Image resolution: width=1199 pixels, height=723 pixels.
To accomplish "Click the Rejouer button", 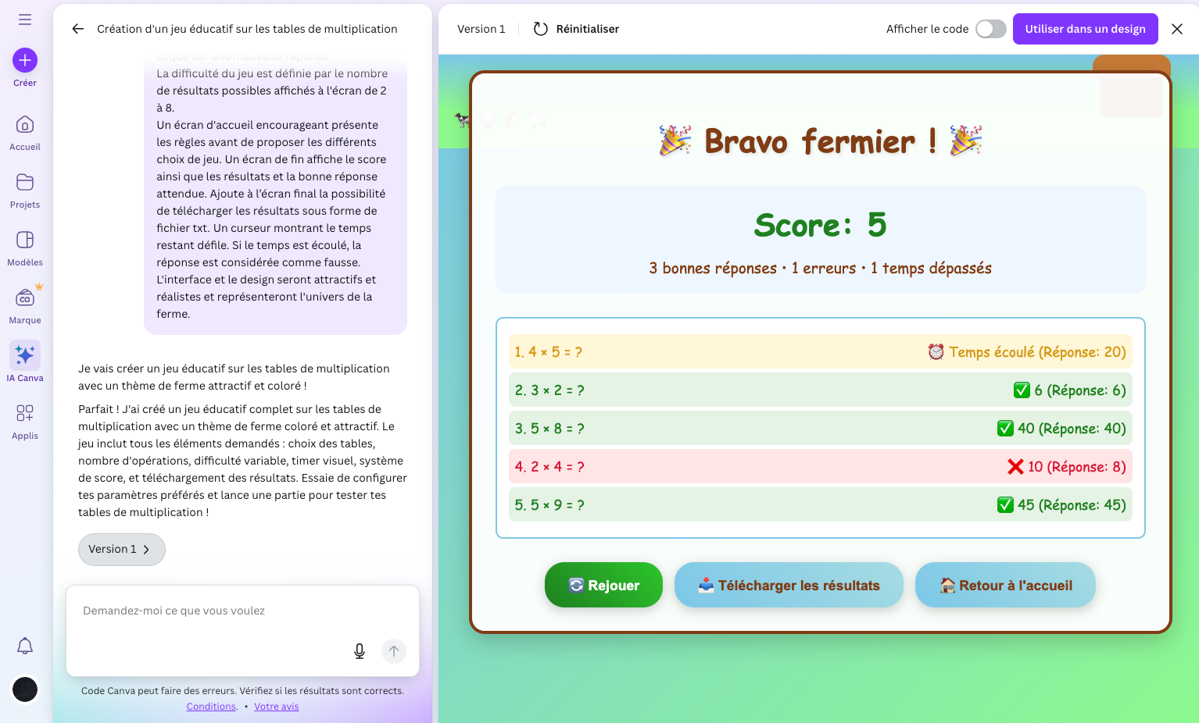I will click(603, 585).
